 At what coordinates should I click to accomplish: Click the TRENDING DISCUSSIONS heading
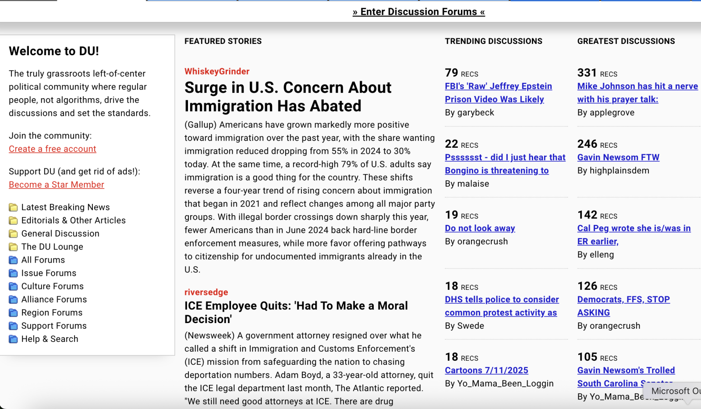tap(494, 41)
